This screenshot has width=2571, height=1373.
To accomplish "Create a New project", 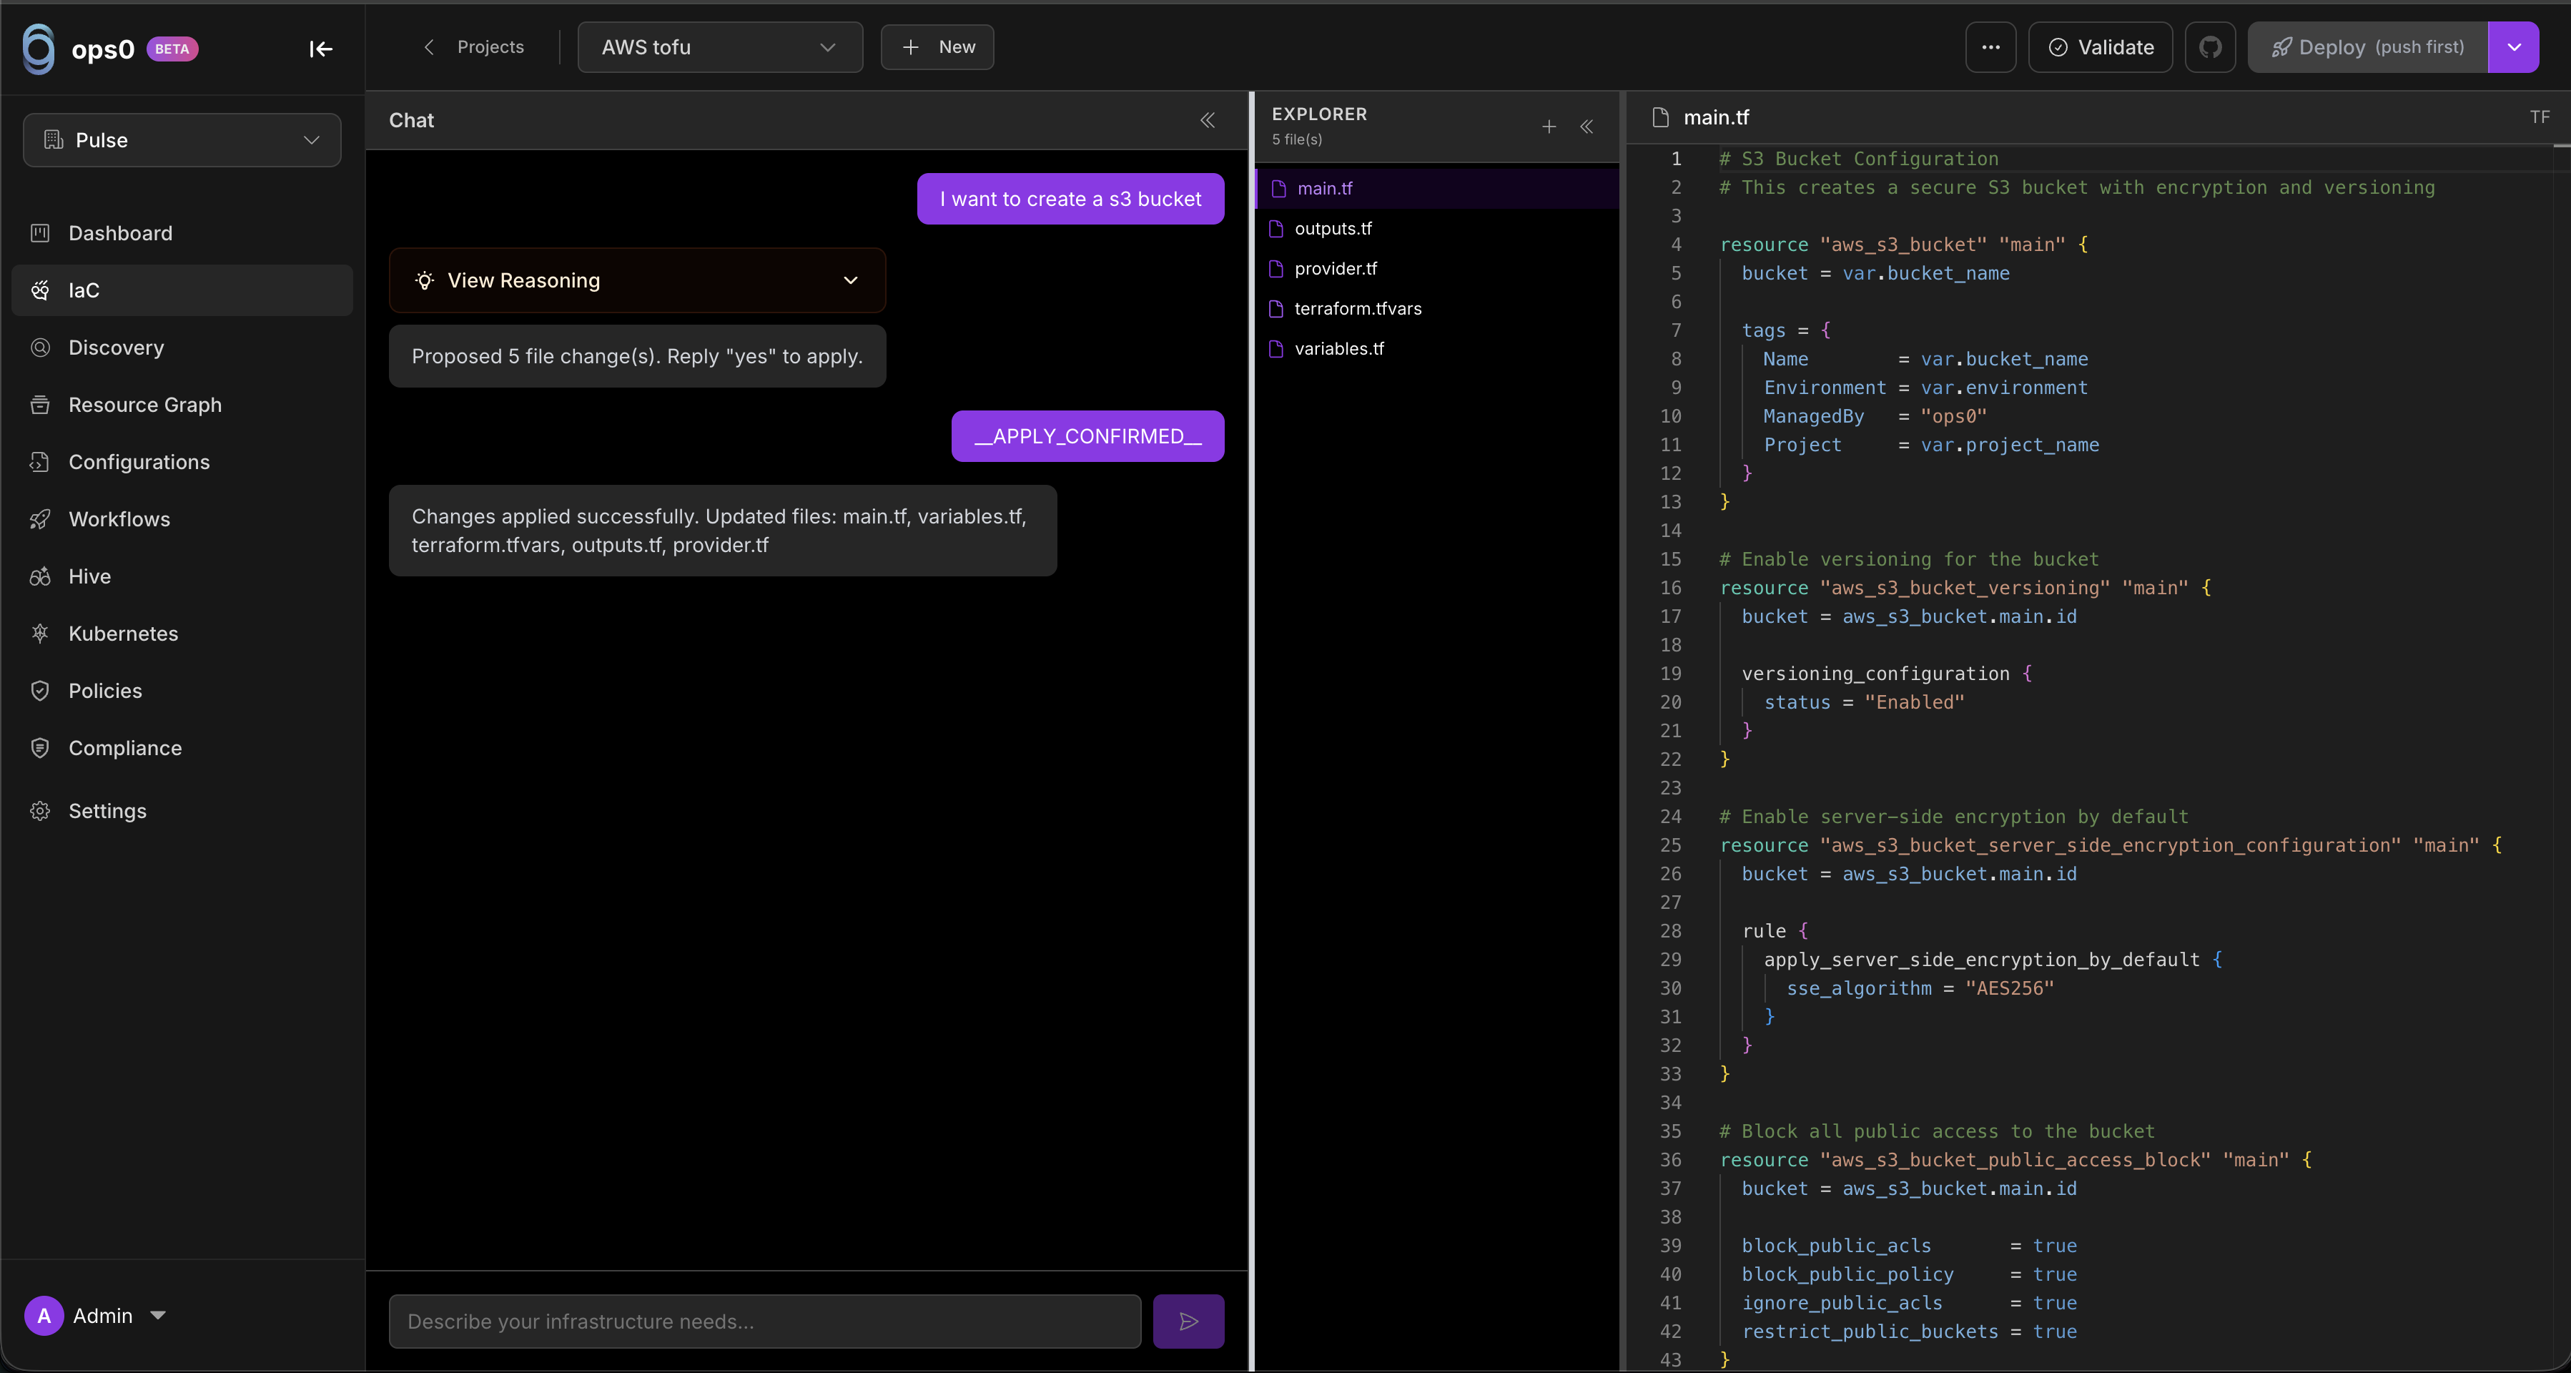I will click(936, 47).
